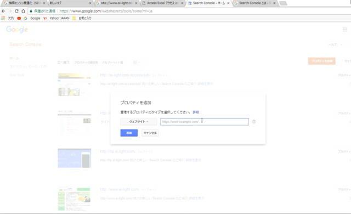The image size is (351, 214).
Task: Select the ホーム sidebar item
Action: [x=14, y=58]
